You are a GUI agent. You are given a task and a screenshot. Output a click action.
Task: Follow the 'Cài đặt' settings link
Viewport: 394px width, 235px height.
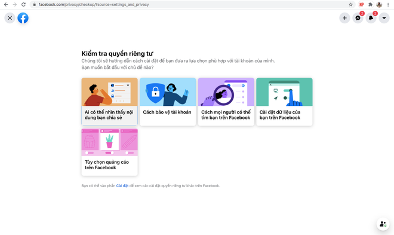pyautogui.click(x=122, y=186)
